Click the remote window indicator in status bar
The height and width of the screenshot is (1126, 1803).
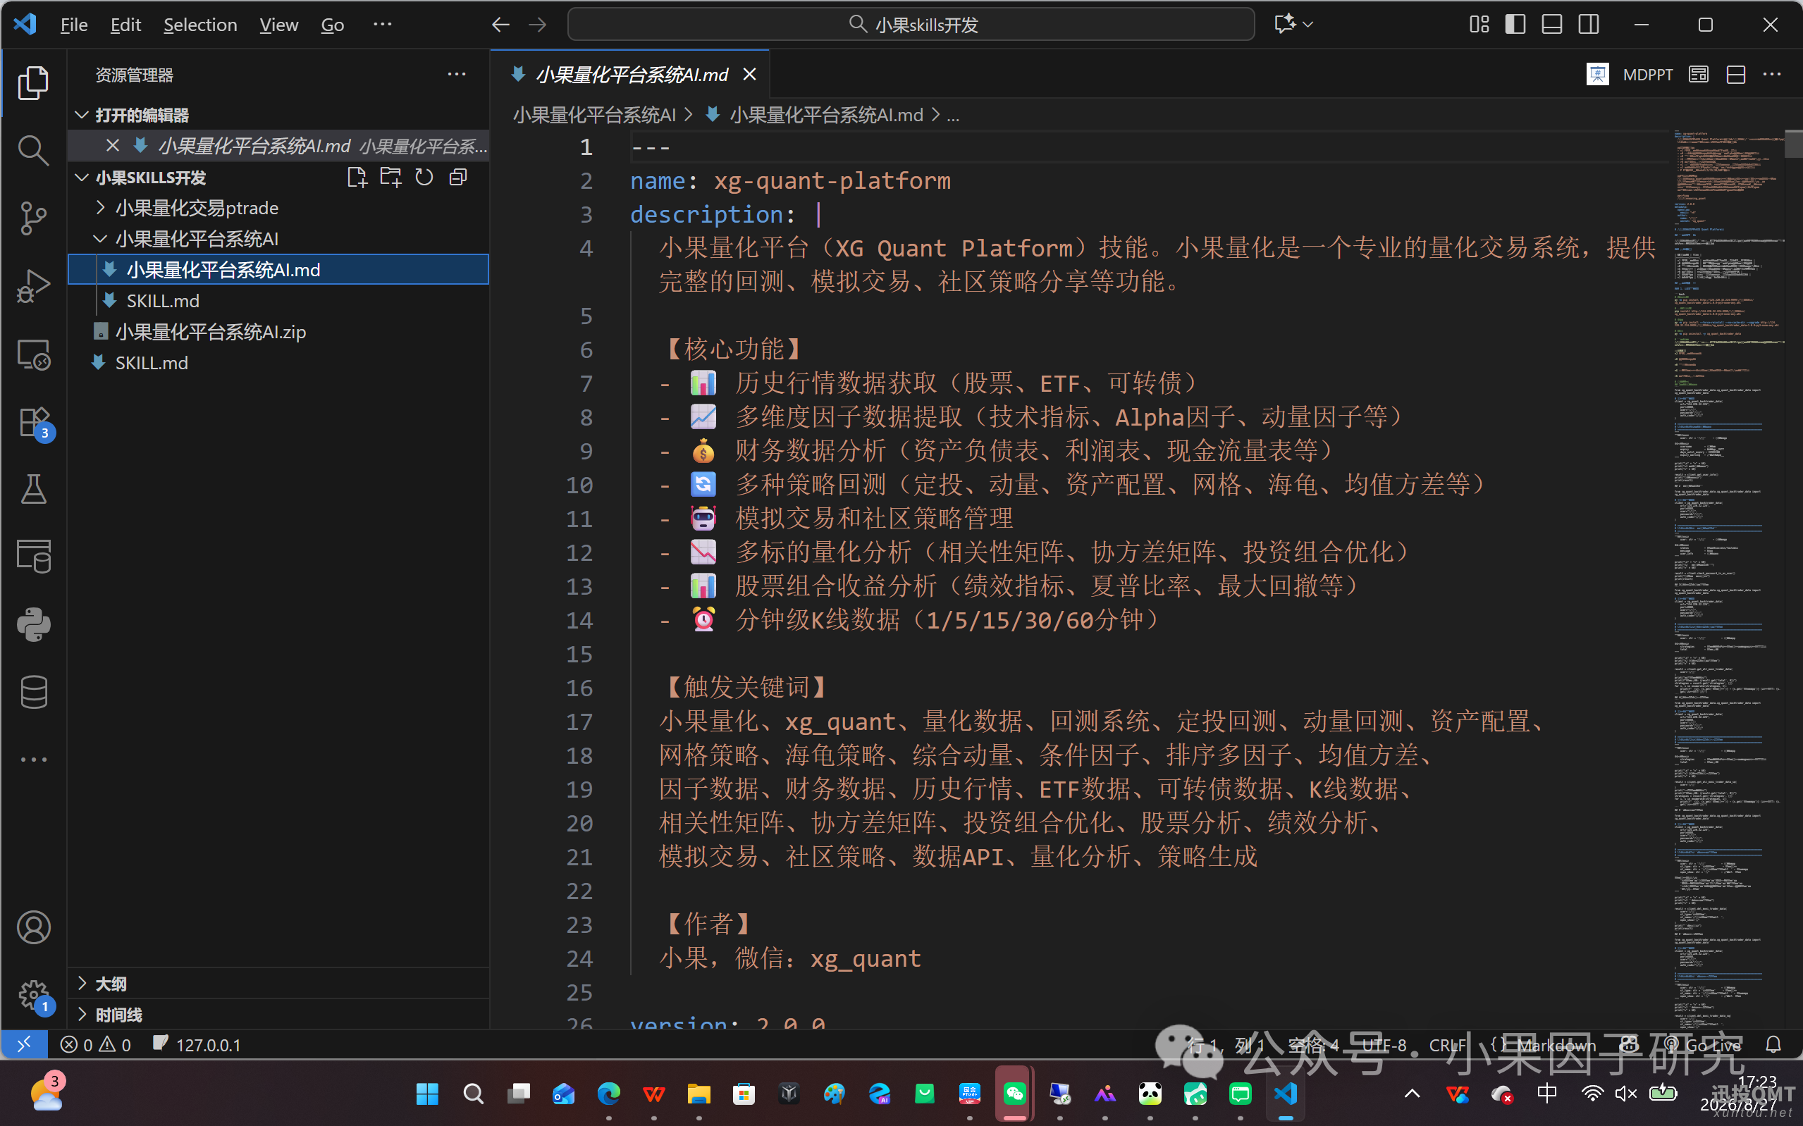click(24, 1044)
